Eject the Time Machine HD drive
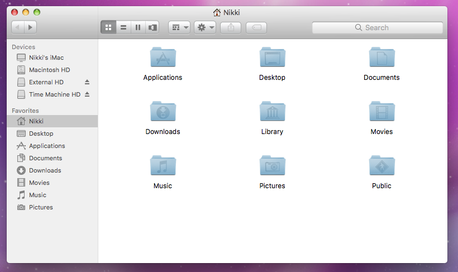The height and width of the screenshot is (272, 458). point(87,94)
